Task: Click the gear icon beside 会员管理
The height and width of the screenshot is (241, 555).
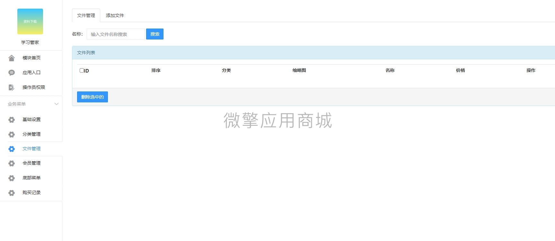Action: [12, 163]
